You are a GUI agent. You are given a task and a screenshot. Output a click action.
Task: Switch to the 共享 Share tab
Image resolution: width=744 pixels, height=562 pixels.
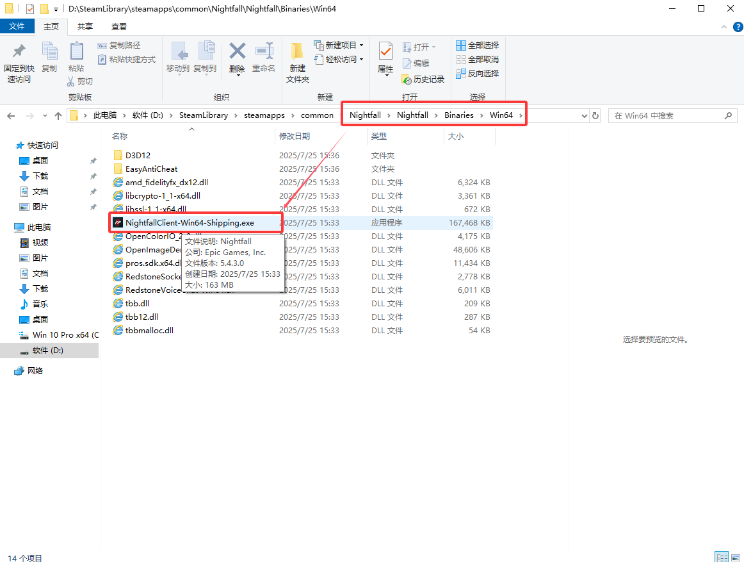(x=85, y=27)
